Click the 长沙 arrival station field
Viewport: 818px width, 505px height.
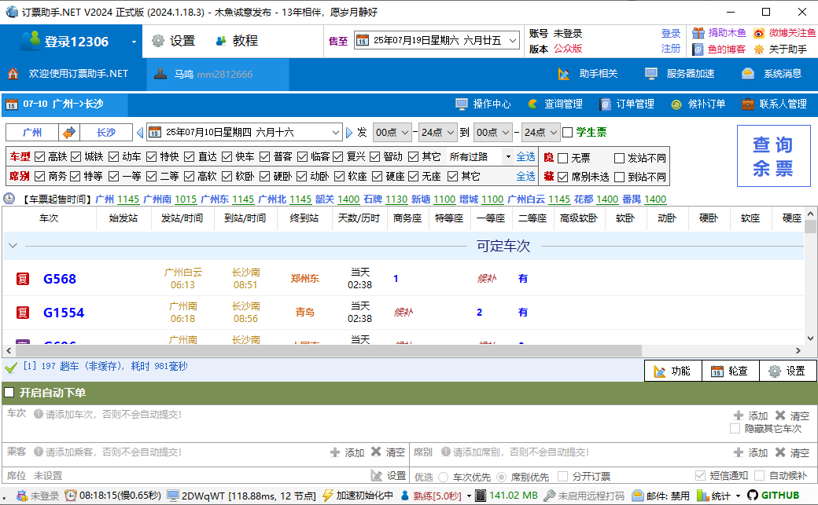(106, 133)
